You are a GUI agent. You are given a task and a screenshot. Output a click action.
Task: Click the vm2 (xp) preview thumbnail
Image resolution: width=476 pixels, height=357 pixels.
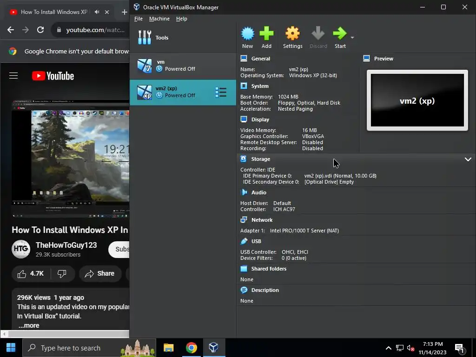(x=417, y=100)
